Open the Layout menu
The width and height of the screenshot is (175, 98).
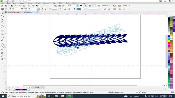tap(22, 3)
